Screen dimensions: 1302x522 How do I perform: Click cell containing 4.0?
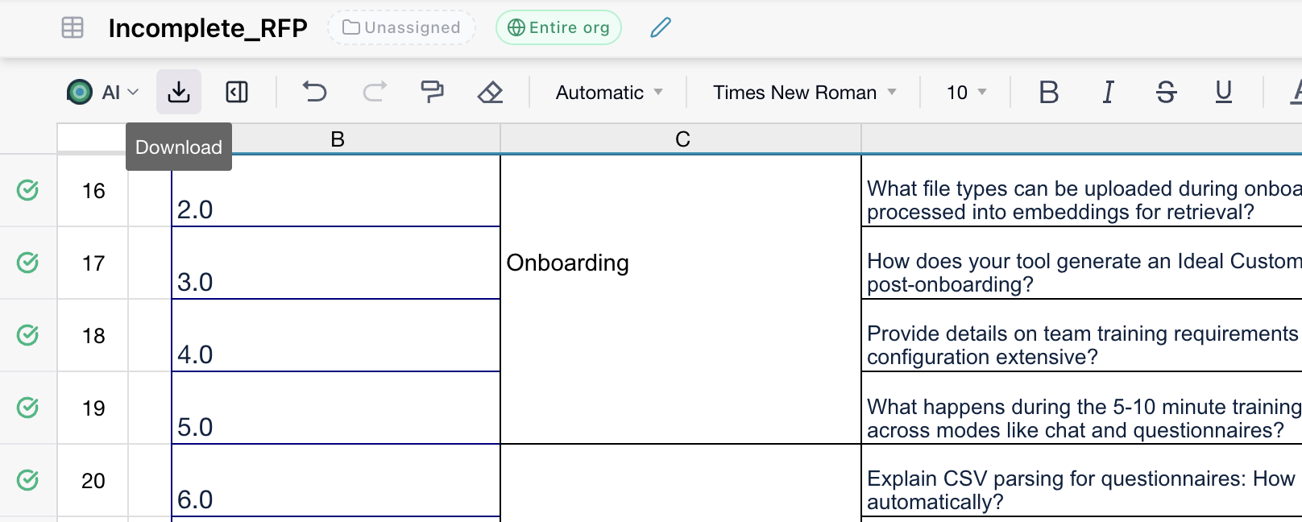pyautogui.click(x=336, y=336)
